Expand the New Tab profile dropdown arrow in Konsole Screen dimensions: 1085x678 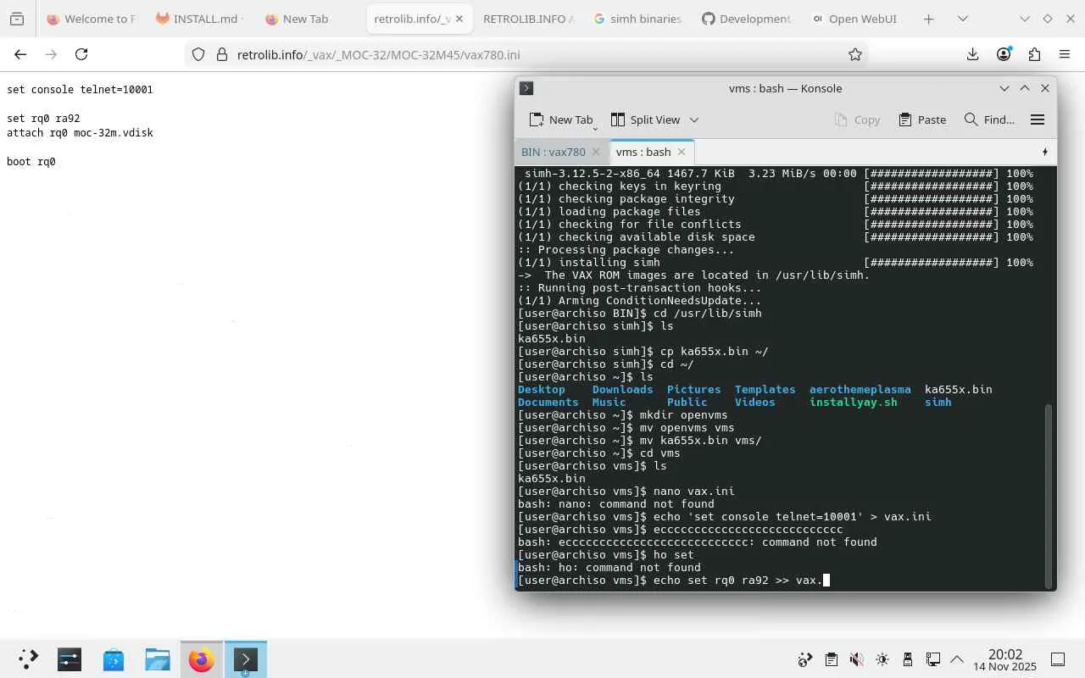tap(595, 127)
